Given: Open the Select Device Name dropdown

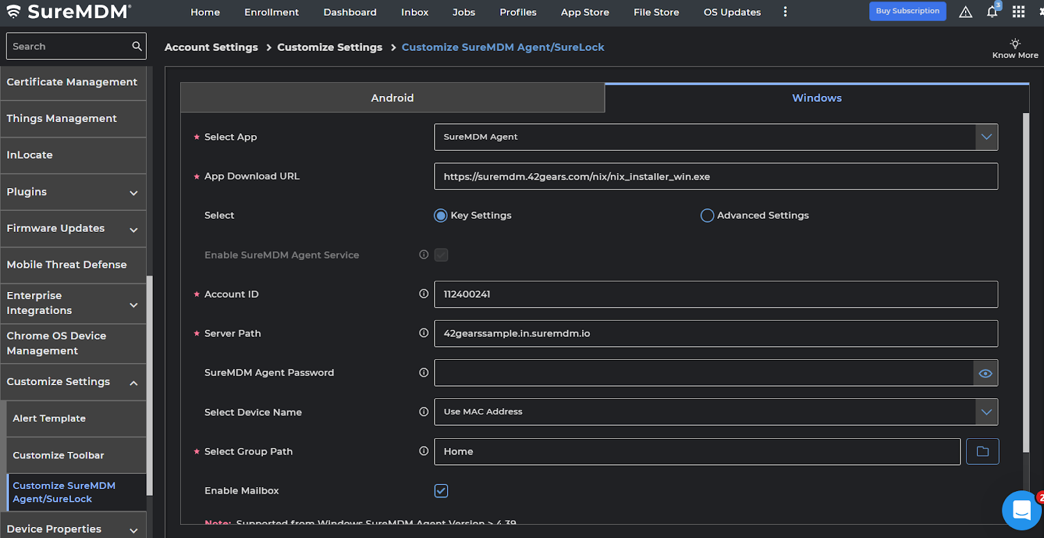Looking at the screenshot, I should tap(716, 412).
